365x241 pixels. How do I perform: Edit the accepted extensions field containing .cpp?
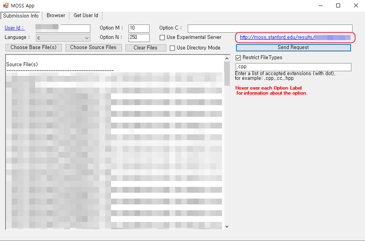point(293,67)
